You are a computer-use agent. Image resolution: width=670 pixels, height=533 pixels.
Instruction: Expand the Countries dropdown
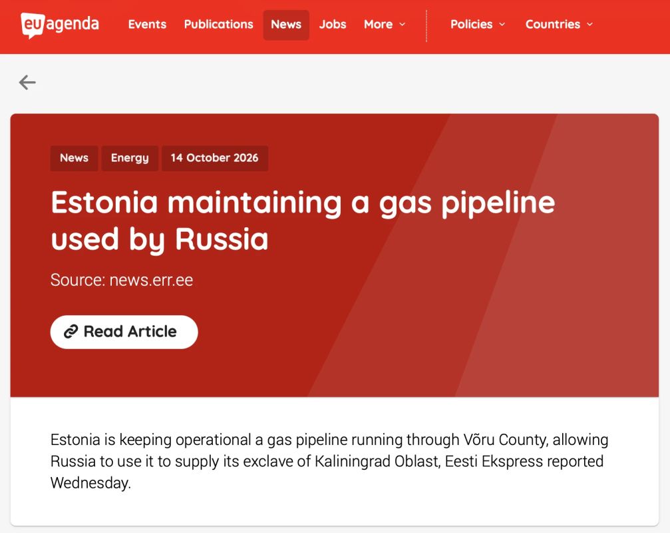click(x=559, y=25)
